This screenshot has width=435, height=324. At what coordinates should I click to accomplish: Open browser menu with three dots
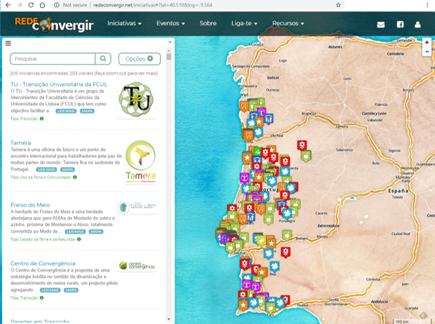point(427,5)
